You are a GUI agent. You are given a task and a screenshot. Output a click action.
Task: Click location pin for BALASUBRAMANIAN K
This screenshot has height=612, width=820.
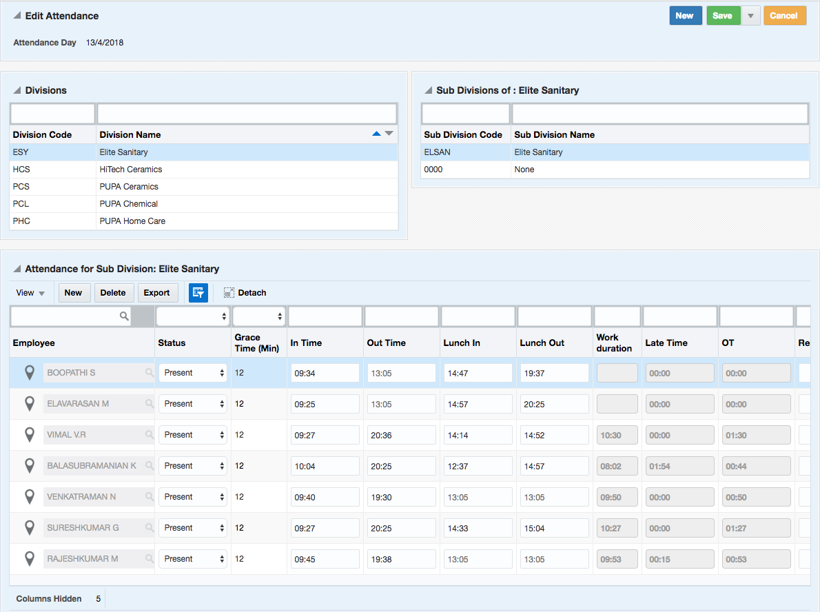(30, 465)
